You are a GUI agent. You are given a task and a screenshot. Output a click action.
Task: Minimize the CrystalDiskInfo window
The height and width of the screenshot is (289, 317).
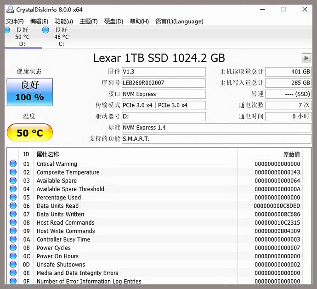pyautogui.click(x=262, y=10)
